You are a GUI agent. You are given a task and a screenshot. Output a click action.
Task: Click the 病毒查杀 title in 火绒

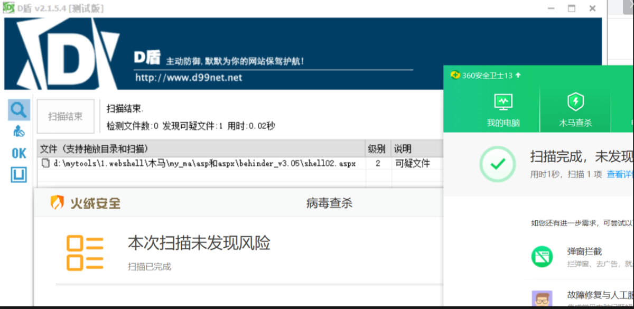pyautogui.click(x=329, y=203)
